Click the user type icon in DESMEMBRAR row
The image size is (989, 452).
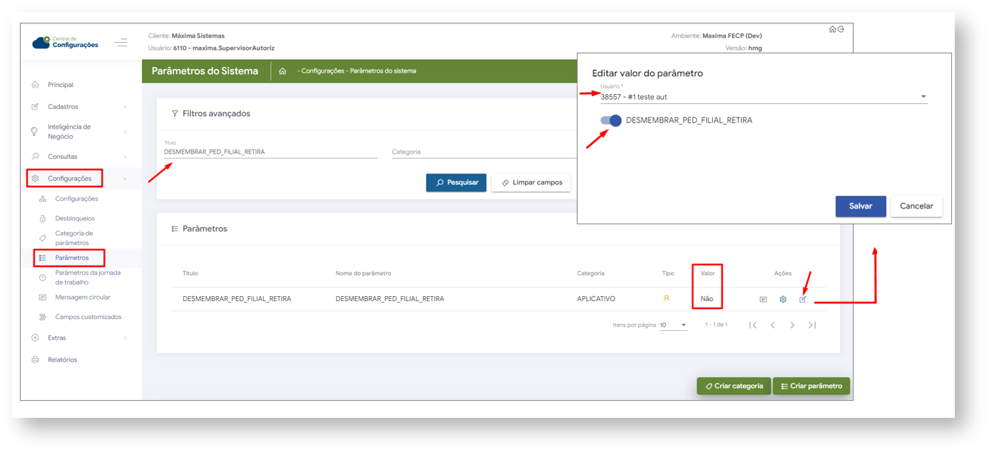coord(667,298)
